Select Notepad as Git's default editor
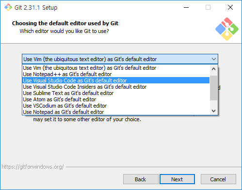The height and width of the screenshot is (190, 242). click(116, 112)
